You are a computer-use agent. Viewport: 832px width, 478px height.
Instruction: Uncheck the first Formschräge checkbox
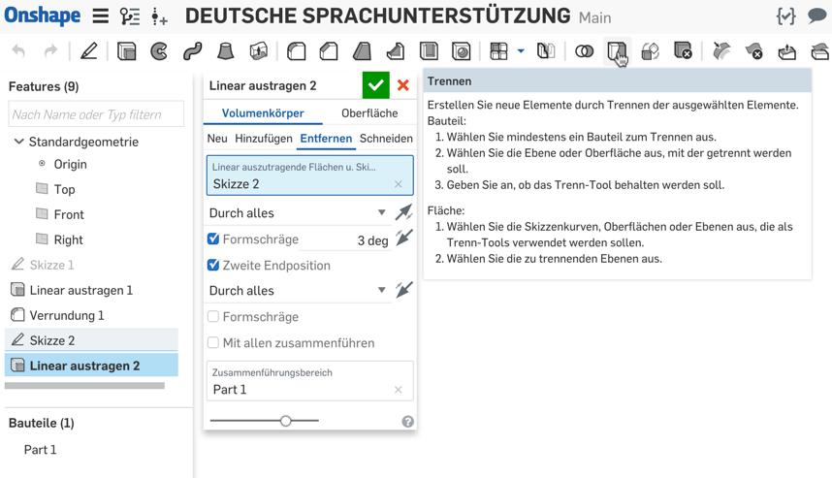pyautogui.click(x=213, y=239)
